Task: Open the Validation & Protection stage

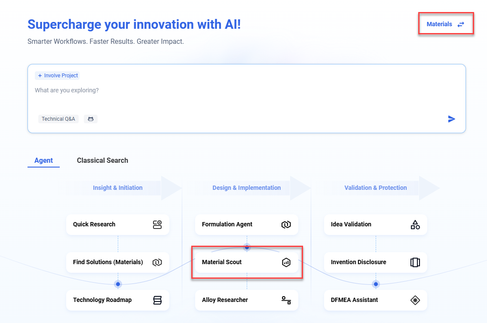Action: [x=376, y=188]
